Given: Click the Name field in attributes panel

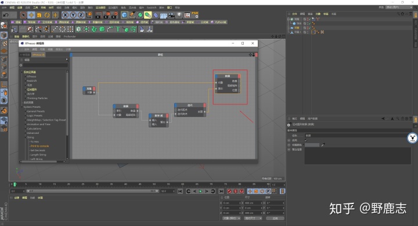Looking at the screenshot, I should click(357, 136).
